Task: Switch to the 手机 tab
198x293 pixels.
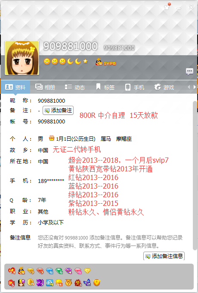Action: click(135, 87)
